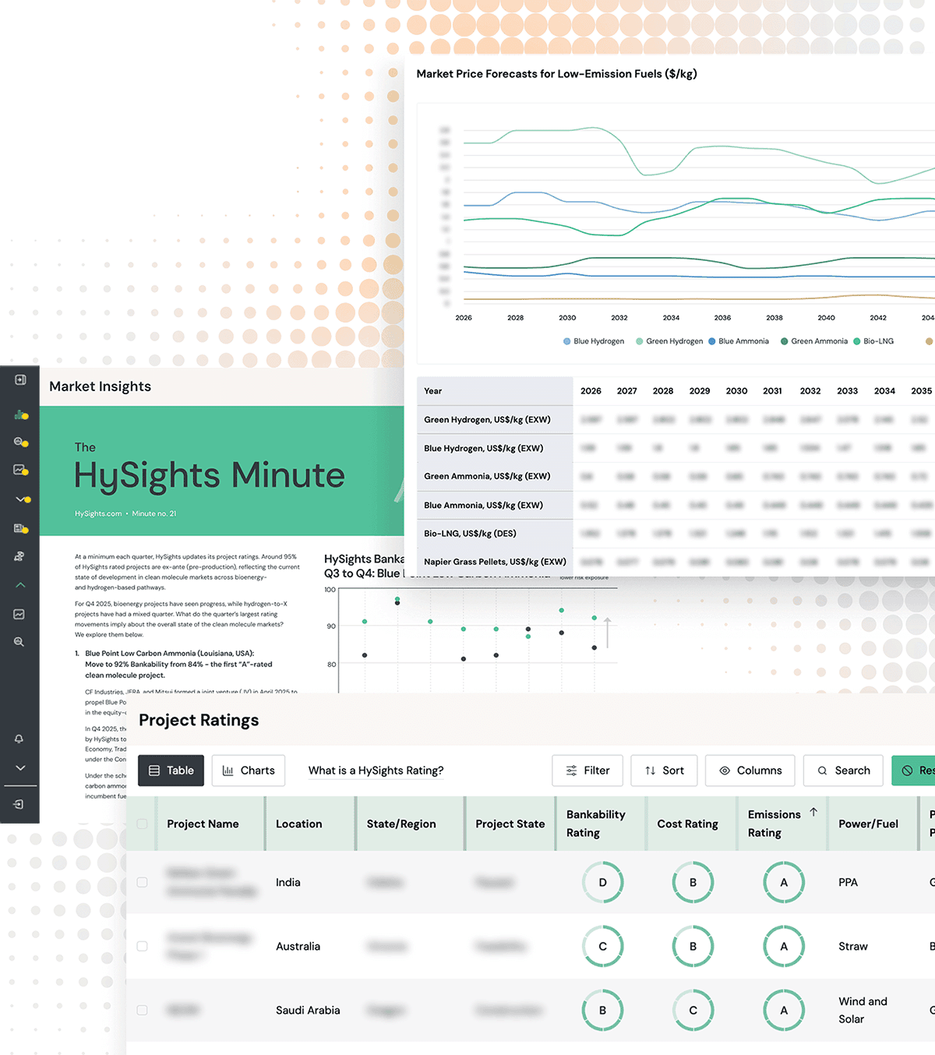Open the line chart icon above magnifier

tap(19, 614)
